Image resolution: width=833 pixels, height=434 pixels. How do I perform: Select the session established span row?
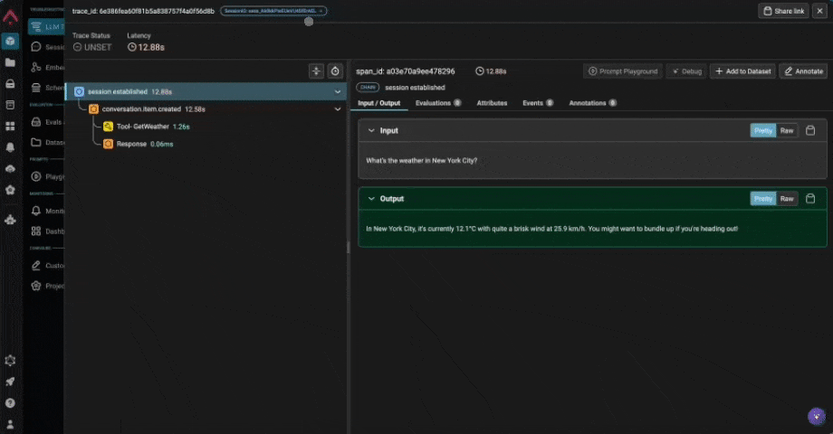[206, 92]
